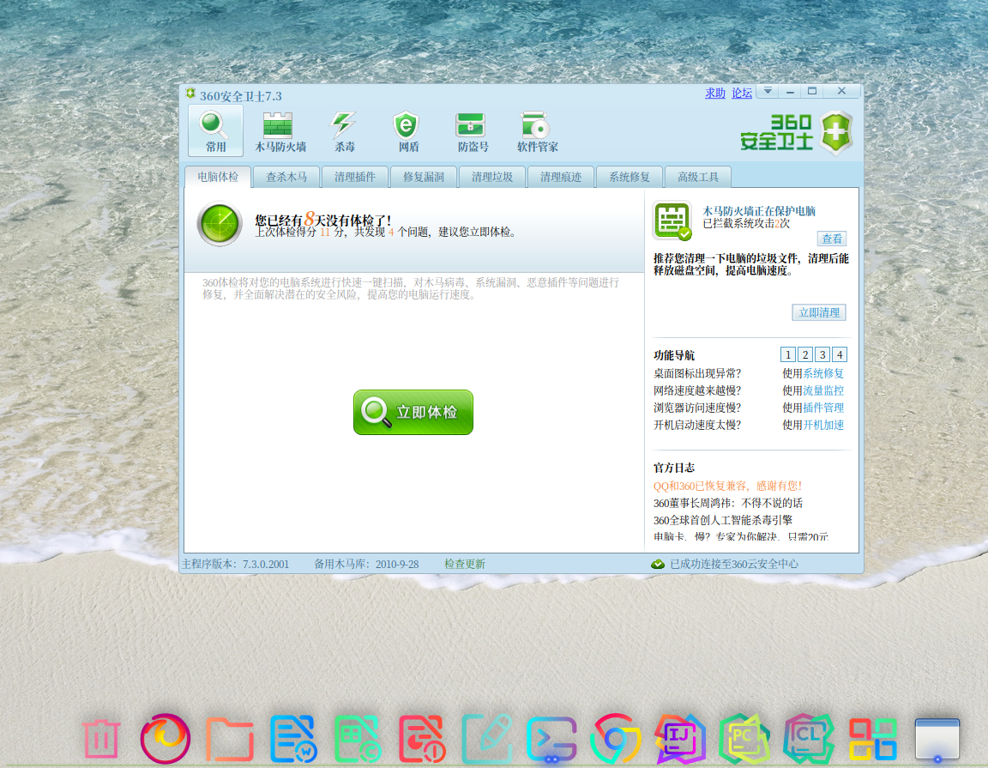Viewport: 988px width, 768px height.
Task: Open the WPS Presentation dock icon
Action: point(422,738)
